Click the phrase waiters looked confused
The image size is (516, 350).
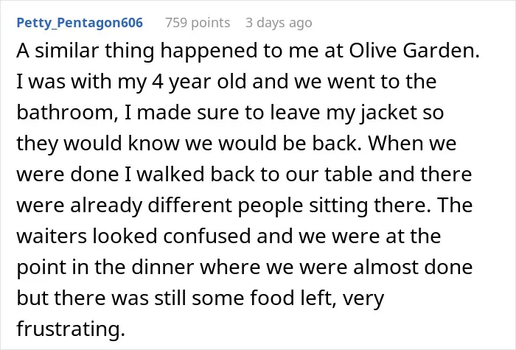click(x=133, y=237)
